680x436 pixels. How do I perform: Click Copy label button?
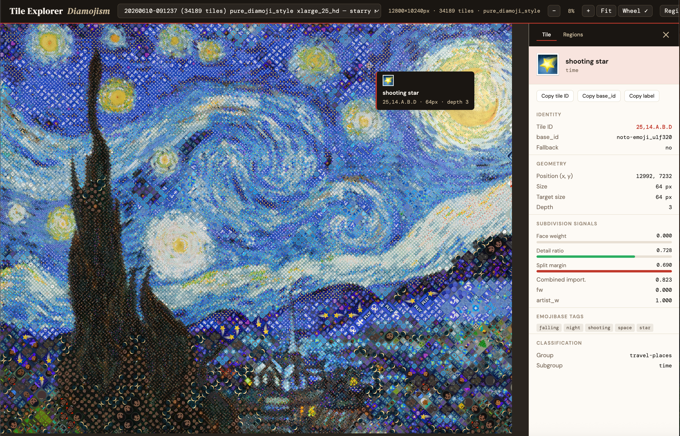641,96
